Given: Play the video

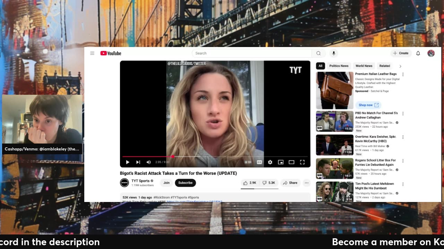Looking at the screenshot, I should 128,162.
